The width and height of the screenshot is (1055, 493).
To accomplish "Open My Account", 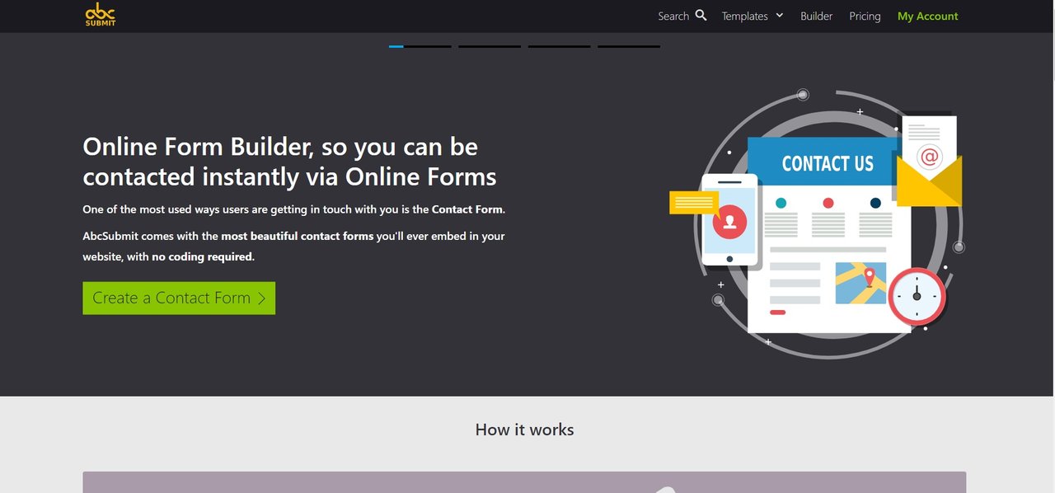I will 927,16.
